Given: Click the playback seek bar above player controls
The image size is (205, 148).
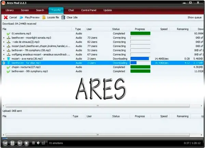Looking at the screenshot, I should (x=102, y=138).
